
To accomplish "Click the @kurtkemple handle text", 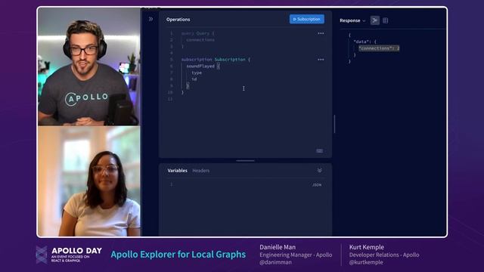I will [366, 262].
